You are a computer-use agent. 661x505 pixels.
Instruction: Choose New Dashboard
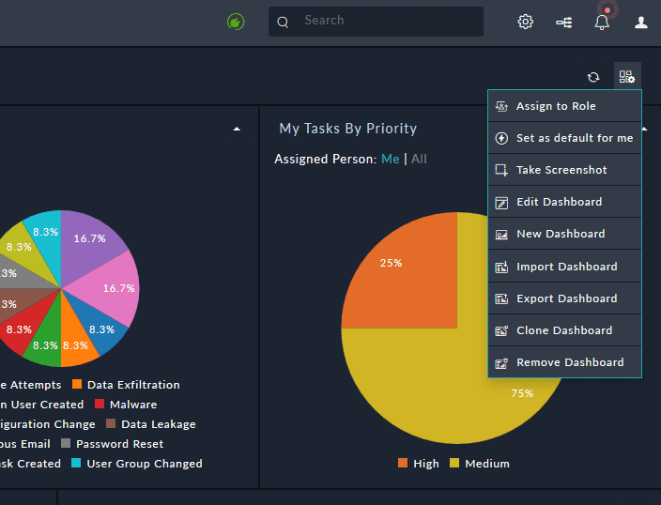(x=561, y=234)
